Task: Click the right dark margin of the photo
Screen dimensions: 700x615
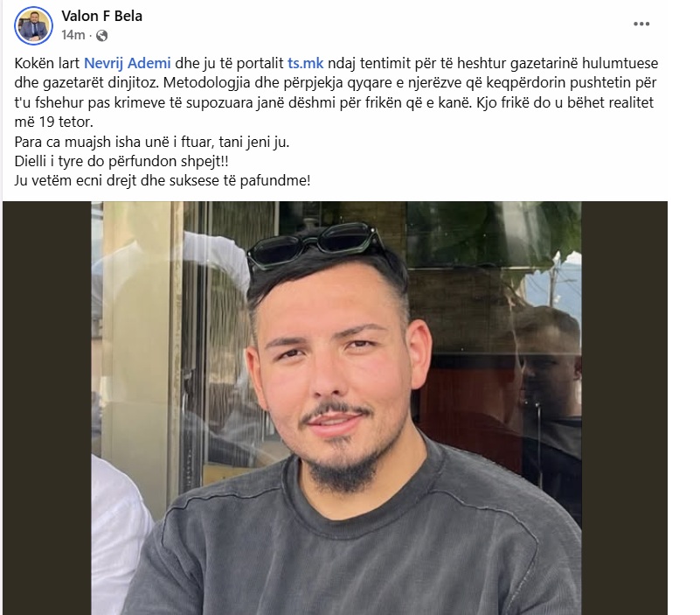Action: tap(624, 408)
